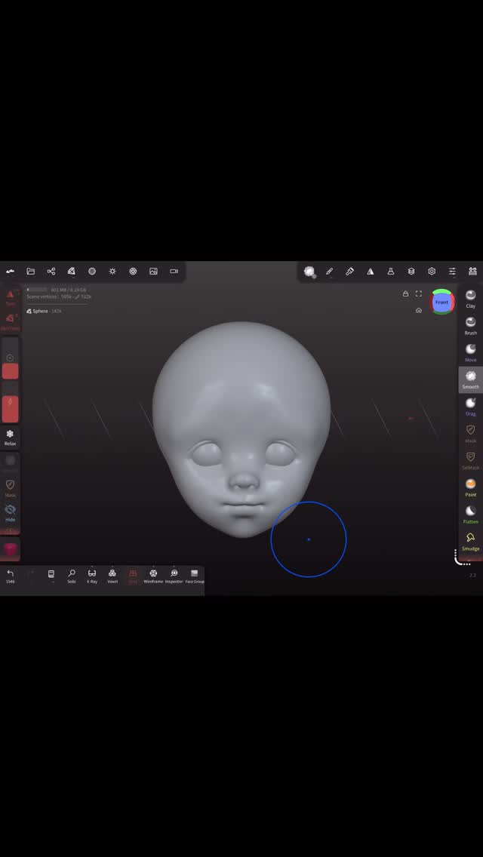Open the Layers menu

411,271
